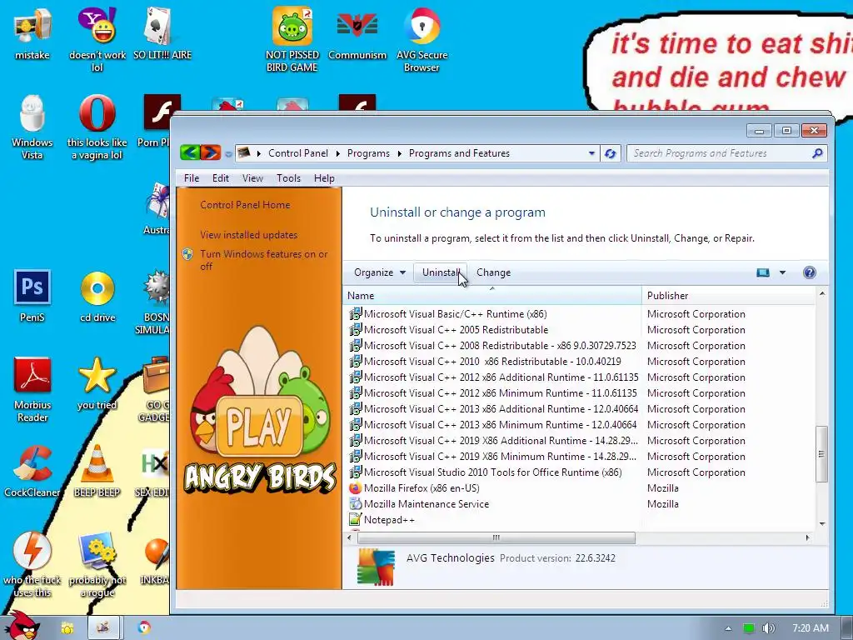Image resolution: width=853 pixels, height=640 pixels.
Task: Open the red Opera 'O' desktop icon
Action: pos(97,127)
